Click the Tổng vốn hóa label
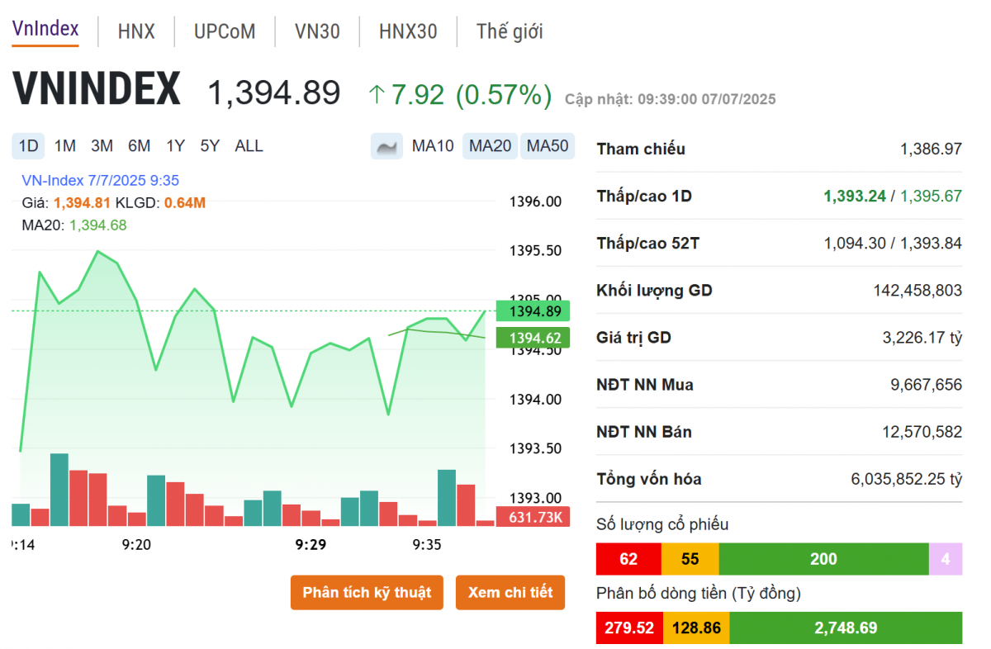Viewport: 991px width, 649px height. [648, 479]
